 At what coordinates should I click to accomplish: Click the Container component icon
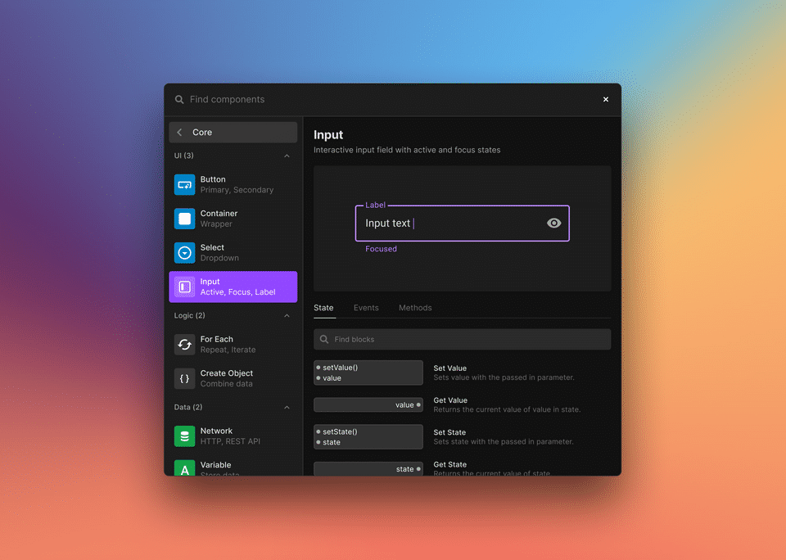pyautogui.click(x=184, y=219)
